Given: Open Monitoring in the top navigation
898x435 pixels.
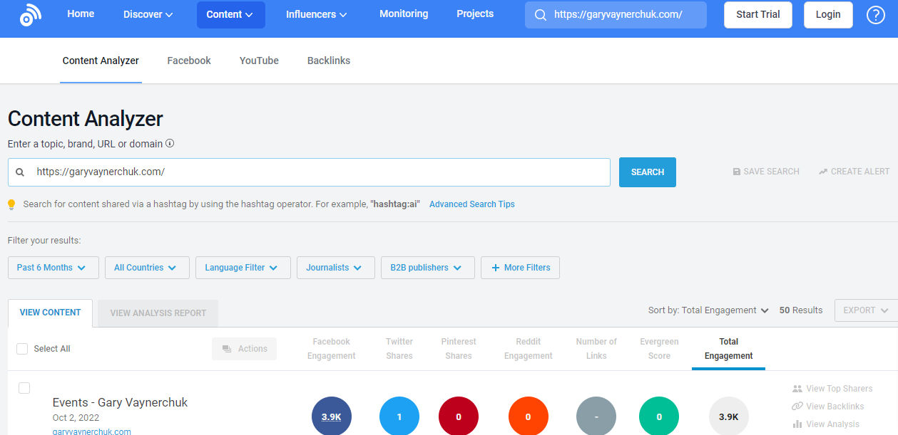Looking at the screenshot, I should coord(404,14).
